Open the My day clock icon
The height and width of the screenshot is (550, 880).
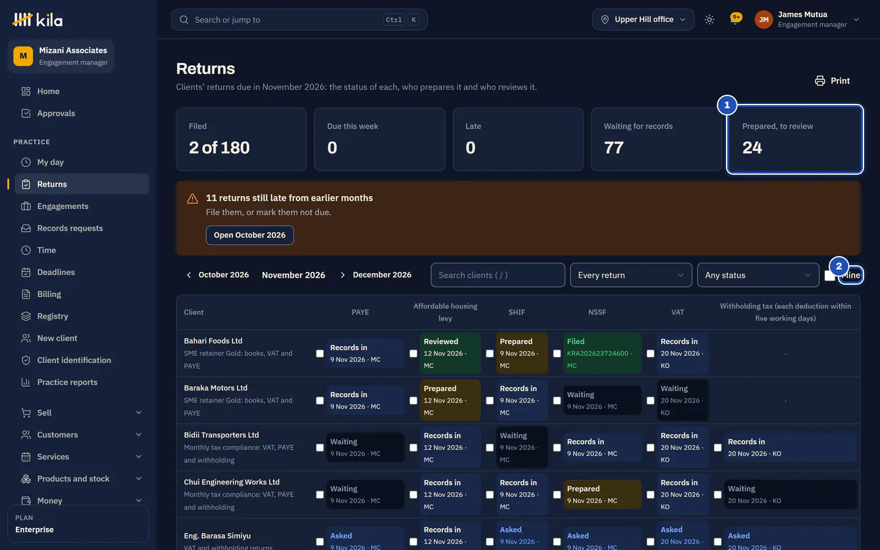[x=26, y=162]
